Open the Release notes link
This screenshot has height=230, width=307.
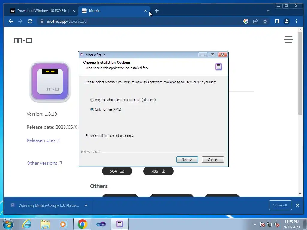click(43, 140)
